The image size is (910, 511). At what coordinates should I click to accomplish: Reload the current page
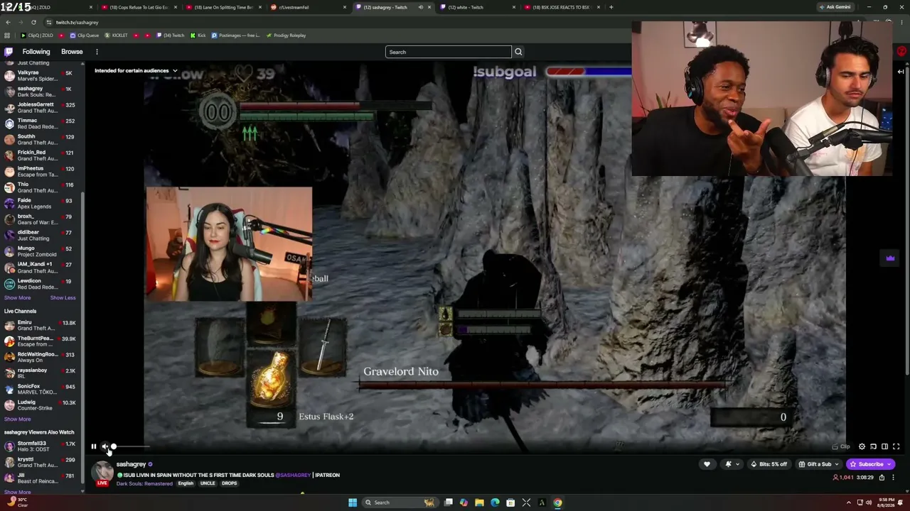(x=33, y=22)
